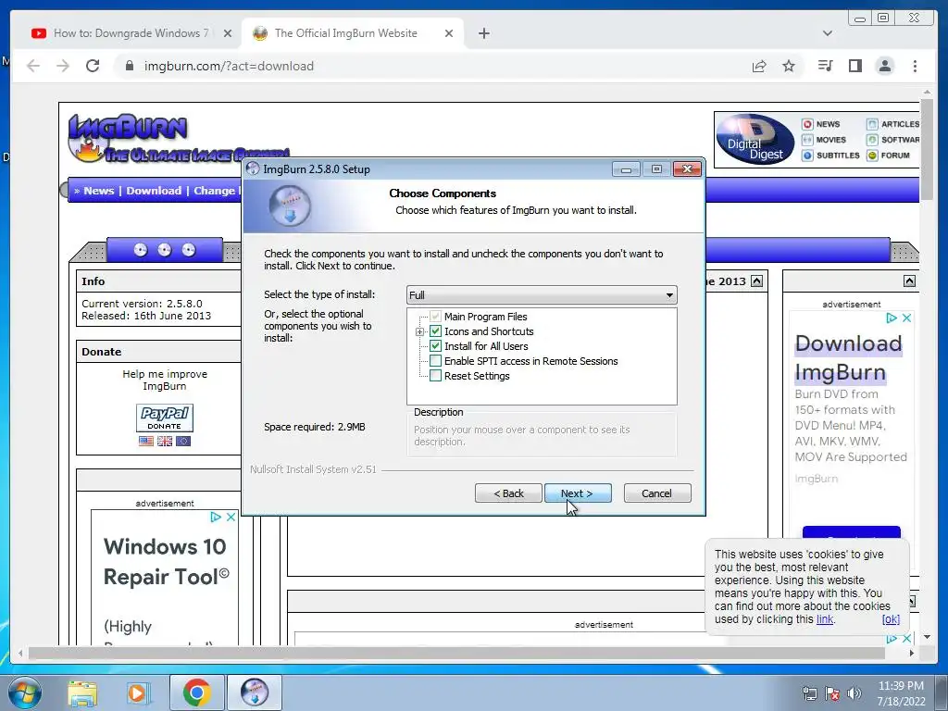Launch Windows Media Player from taskbar
Image resolution: width=948 pixels, height=711 pixels.
(x=137, y=692)
